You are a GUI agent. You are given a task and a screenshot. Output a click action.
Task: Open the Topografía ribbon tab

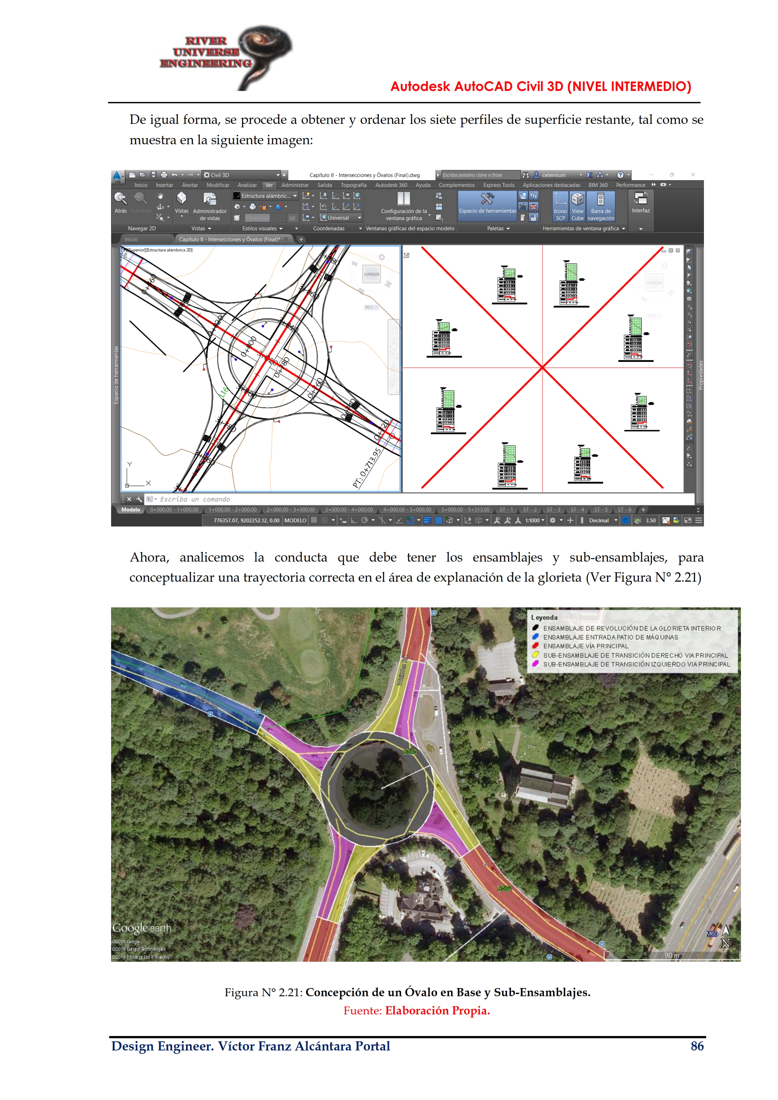pos(353,185)
